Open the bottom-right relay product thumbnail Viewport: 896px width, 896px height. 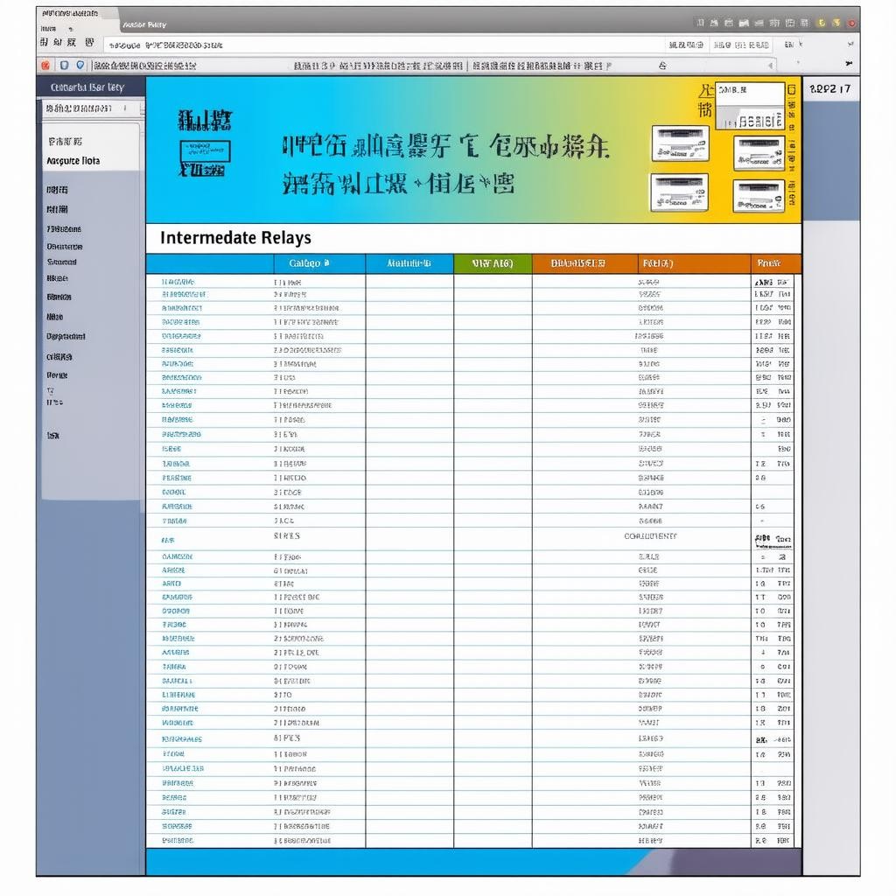click(758, 196)
